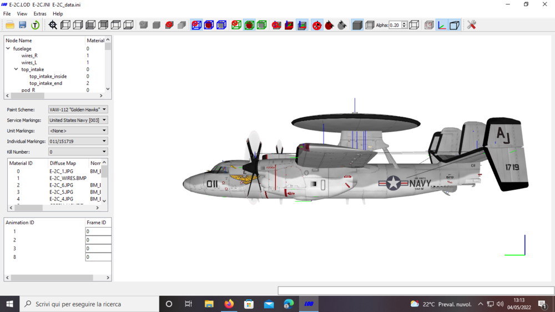Open the Help menu

tap(58, 14)
